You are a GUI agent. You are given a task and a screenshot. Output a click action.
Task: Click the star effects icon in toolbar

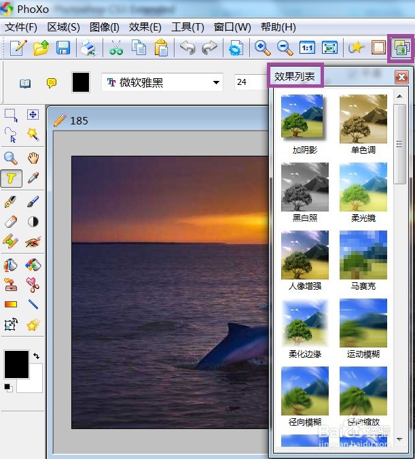coord(356,48)
